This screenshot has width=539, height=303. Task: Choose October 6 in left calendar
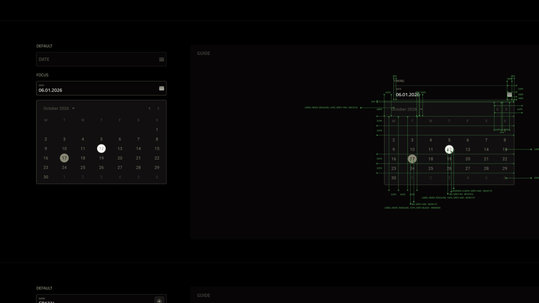click(120, 139)
